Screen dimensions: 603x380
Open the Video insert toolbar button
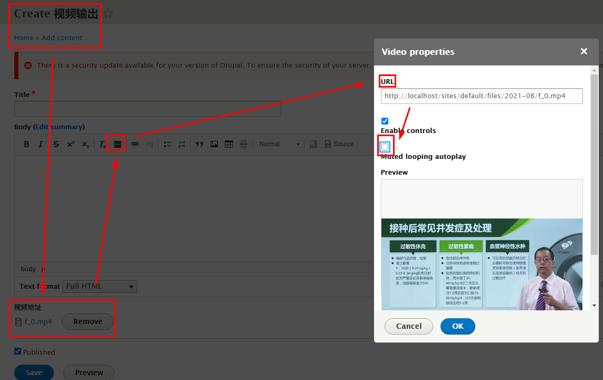[x=117, y=144]
